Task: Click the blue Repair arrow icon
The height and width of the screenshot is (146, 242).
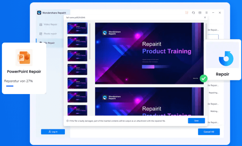Action: [x=226, y=59]
